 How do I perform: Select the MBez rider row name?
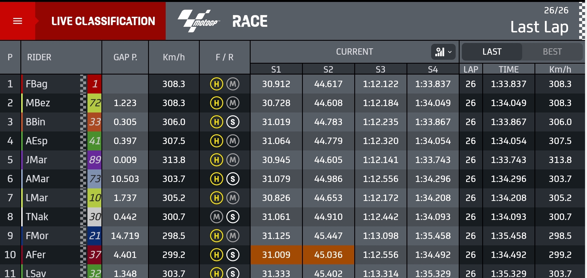38,103
